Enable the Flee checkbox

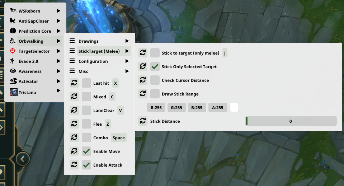tap(86, 124)
